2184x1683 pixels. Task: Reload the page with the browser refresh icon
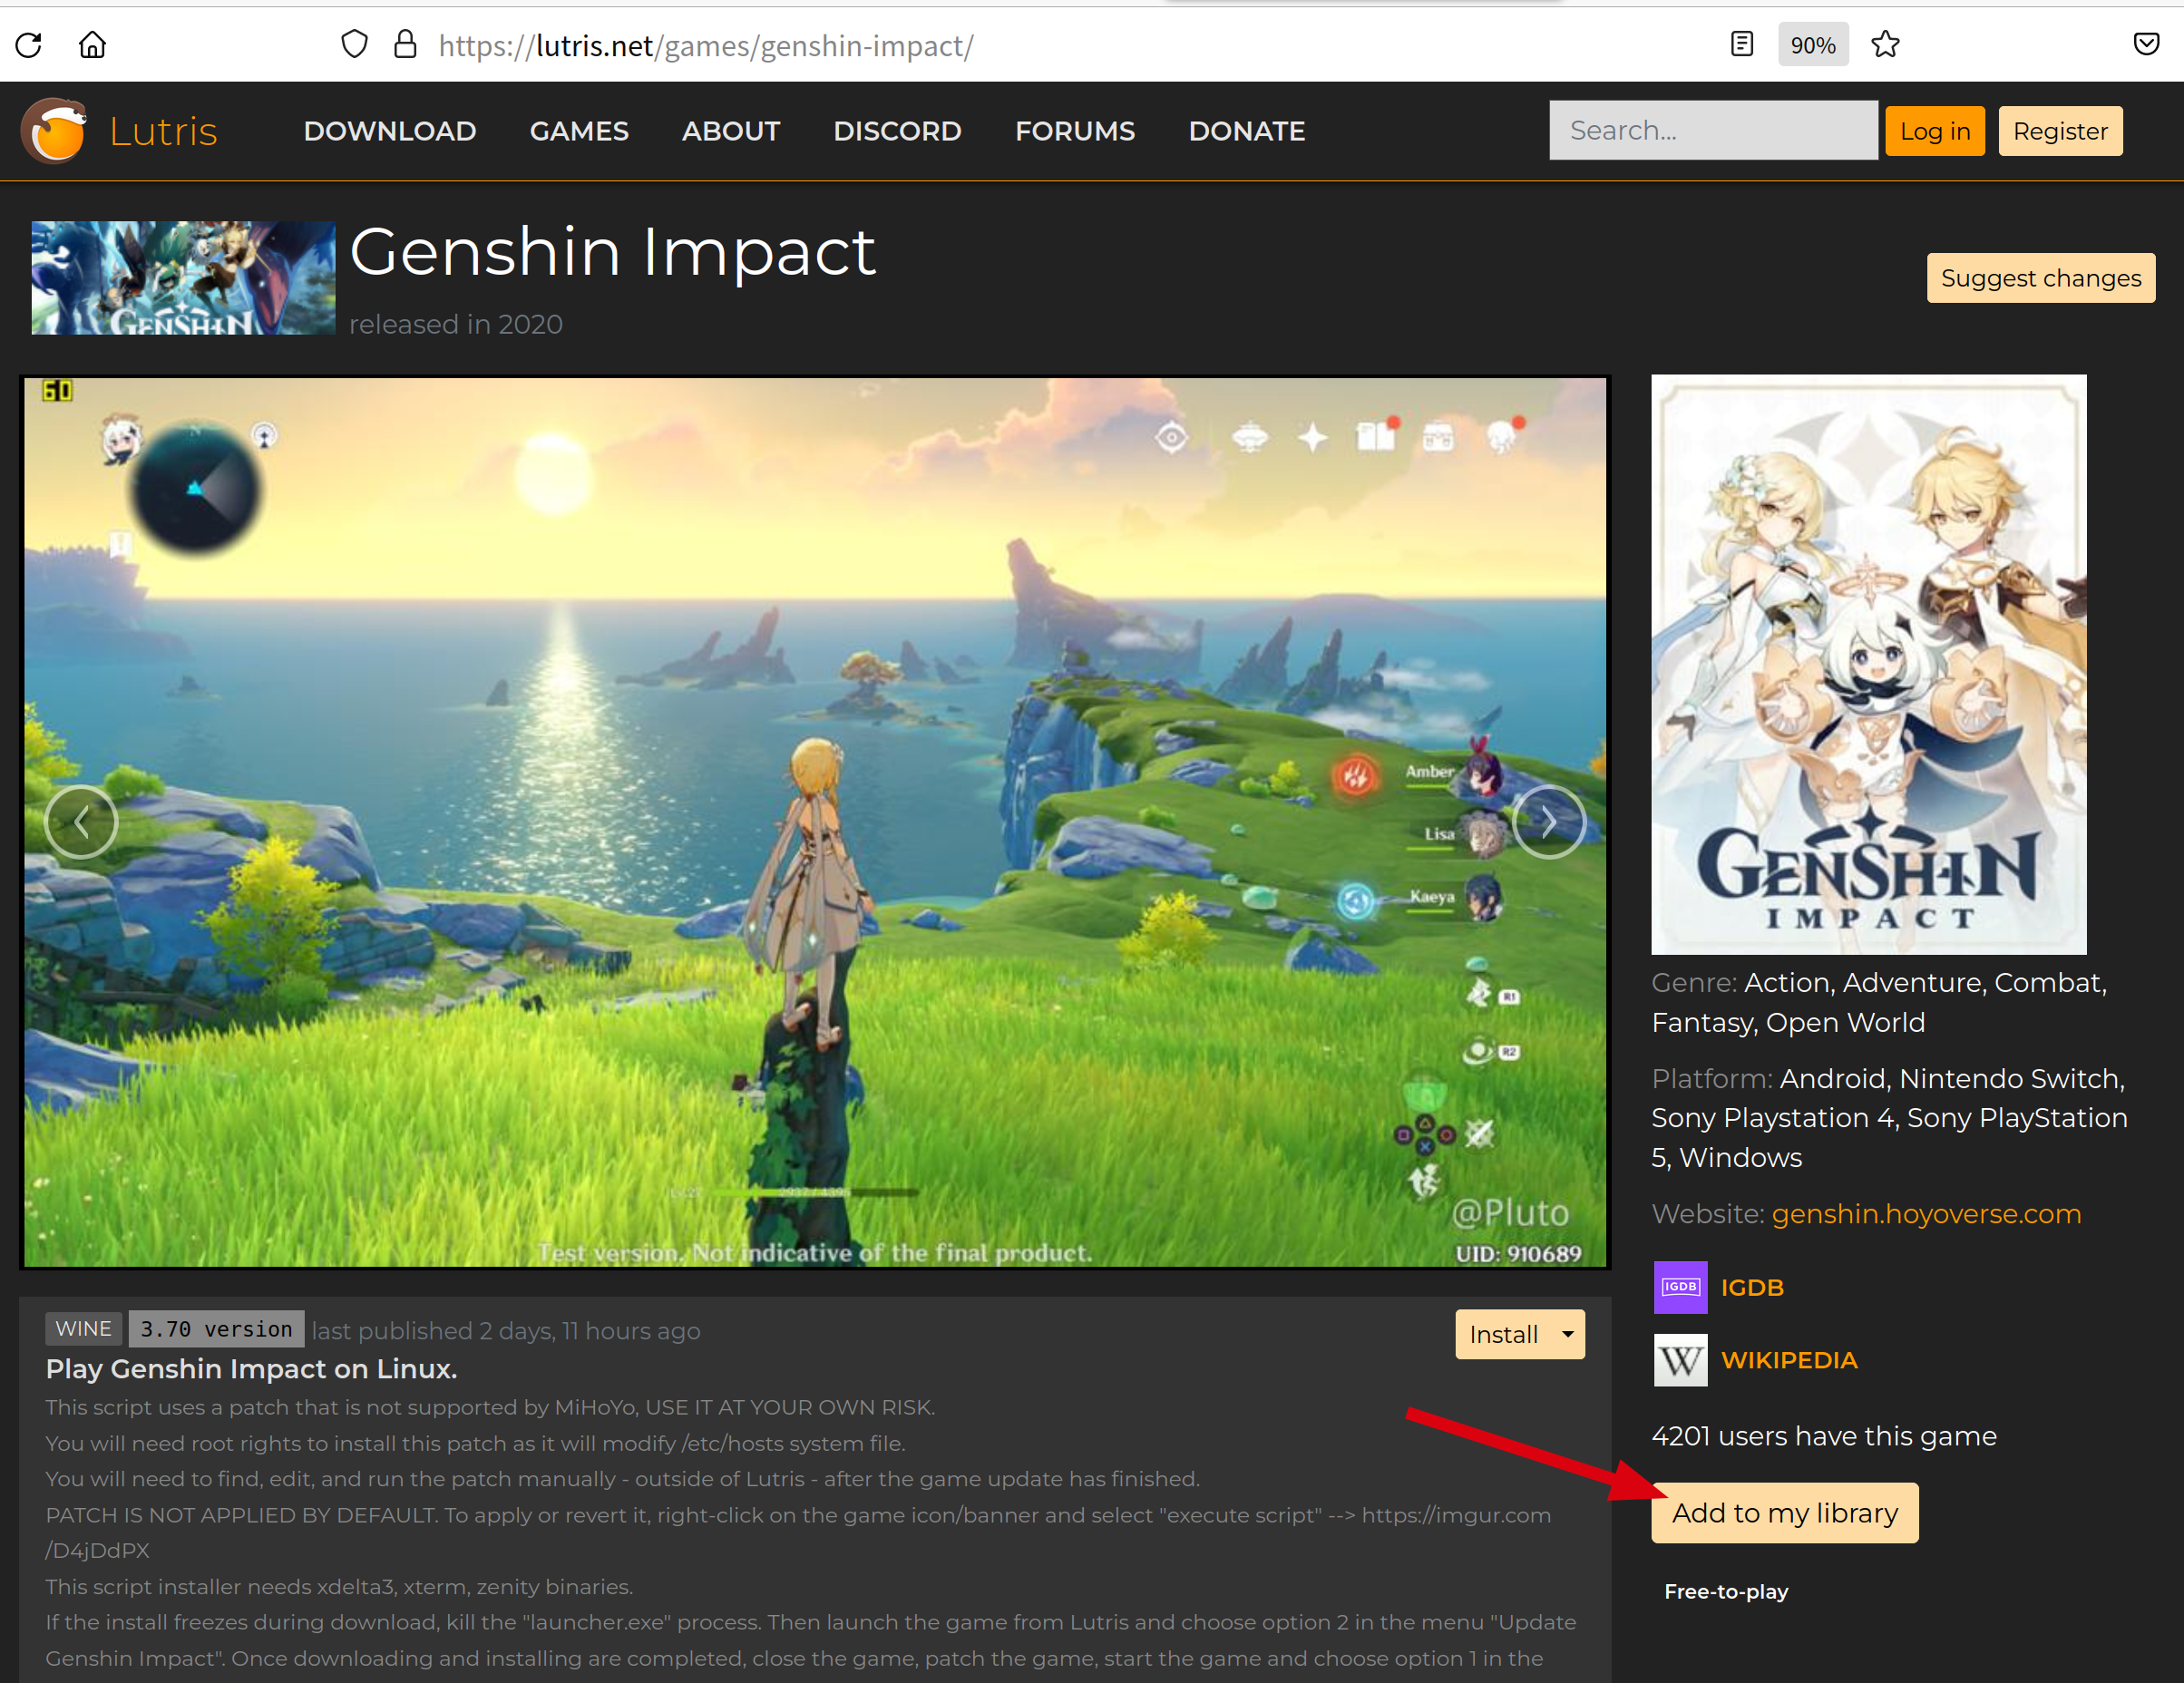click(x=29, y=45)
